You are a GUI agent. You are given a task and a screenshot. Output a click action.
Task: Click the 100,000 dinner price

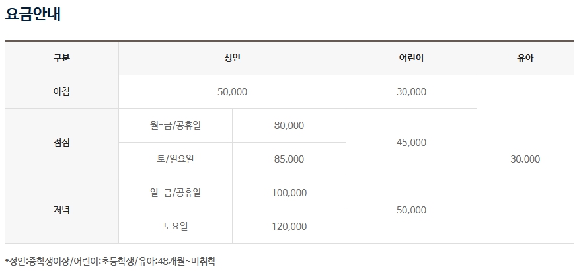pyautogui.click(x=289, y=193)
